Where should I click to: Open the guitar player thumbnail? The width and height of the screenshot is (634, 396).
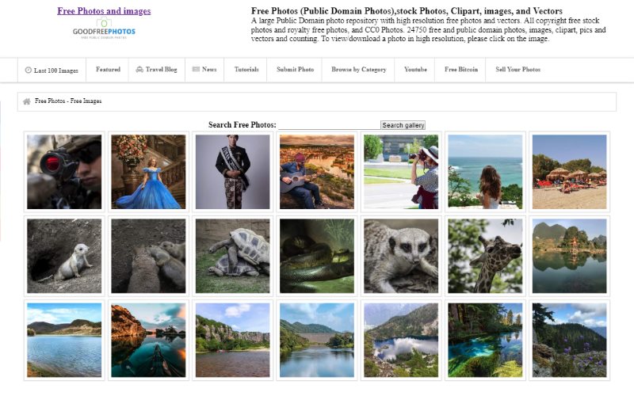coord(317,172)
